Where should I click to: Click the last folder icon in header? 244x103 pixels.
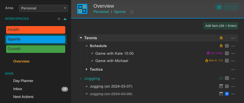pyautogui.click(x=235, y=7)
